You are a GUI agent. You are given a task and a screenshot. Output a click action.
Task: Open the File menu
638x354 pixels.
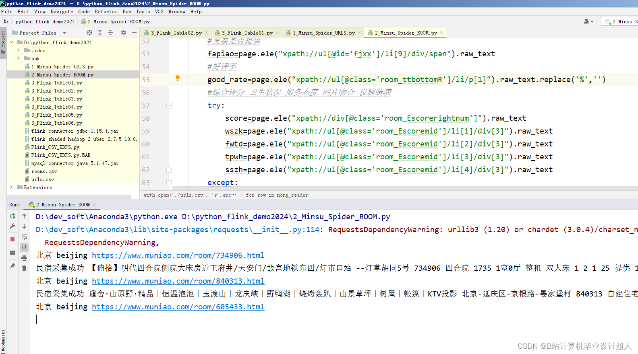click(x=7, y=12)
